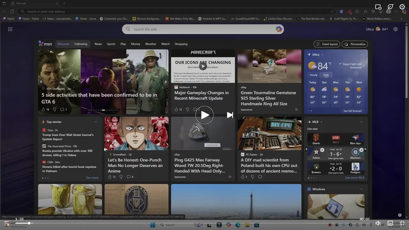Skip to next video in the player overlay
Screen dimensions: 409x230
(230, 115)
